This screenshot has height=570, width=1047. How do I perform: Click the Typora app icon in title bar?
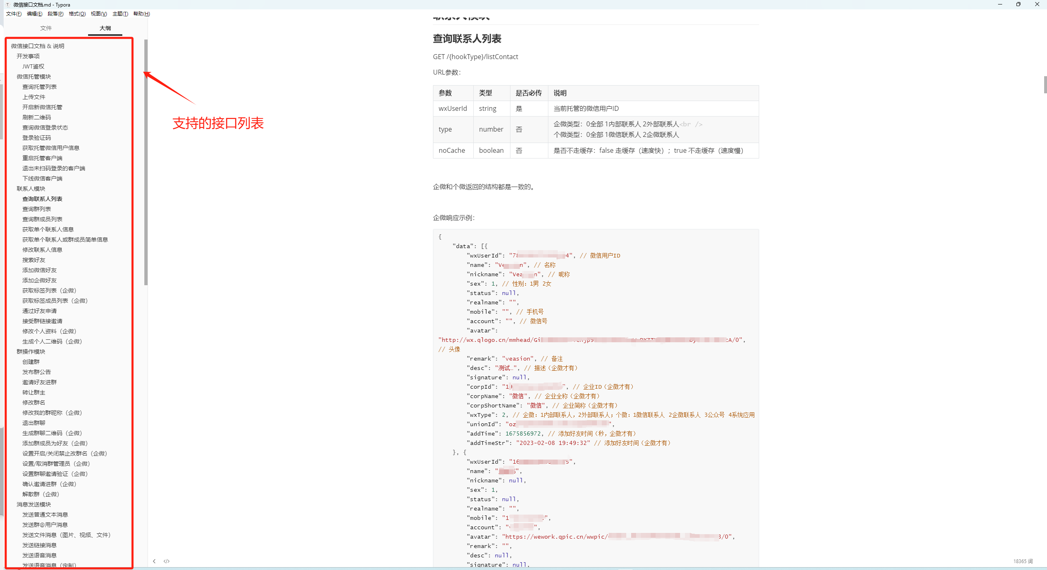pos(7,4)
